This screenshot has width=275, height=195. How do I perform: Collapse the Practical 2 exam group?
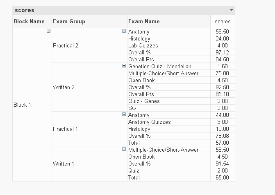pyautogui.click(x=124, y=31)
